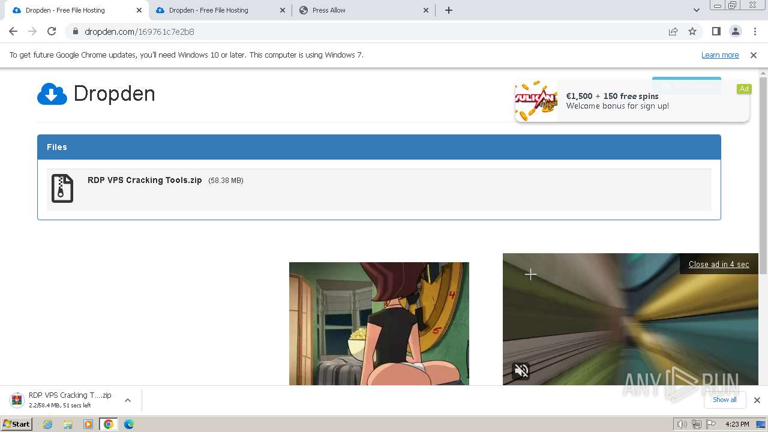Click the Files panel header
The height and width of the screenshot is (432, 768).
[x=379, y=147]
